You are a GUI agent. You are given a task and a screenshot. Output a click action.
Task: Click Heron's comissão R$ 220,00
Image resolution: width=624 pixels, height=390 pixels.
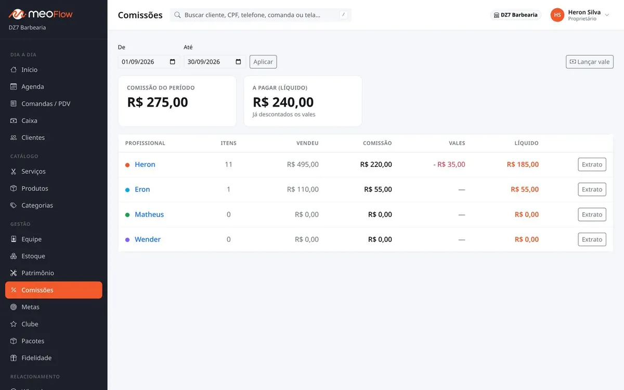(x=376, y=164)
